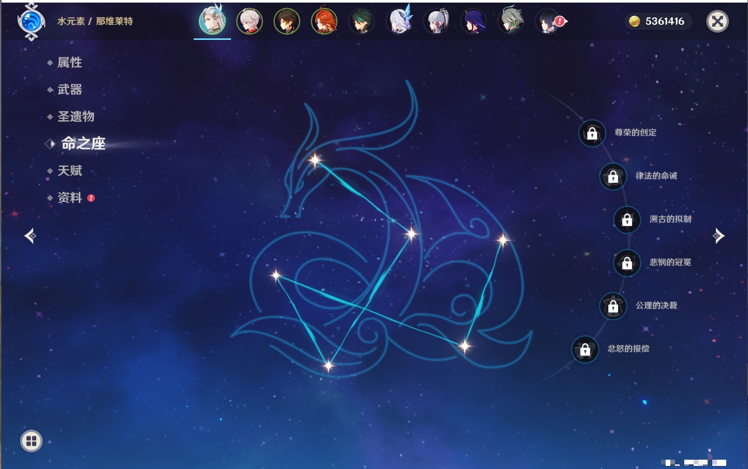Screen dimensions: 748x469
Task: Go to the 圣遗物 artifacts section
Action: (76, 117)
